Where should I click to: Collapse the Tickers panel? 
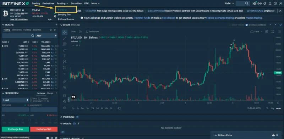click(x=3, y=24)
